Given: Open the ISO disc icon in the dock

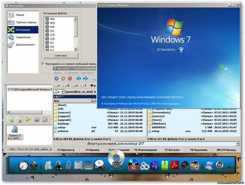Looking at the screenshot, I should pos(134,165).
